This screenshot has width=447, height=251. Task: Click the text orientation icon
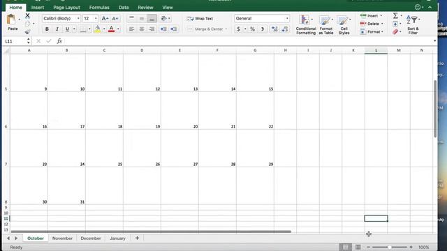point(164,19)
